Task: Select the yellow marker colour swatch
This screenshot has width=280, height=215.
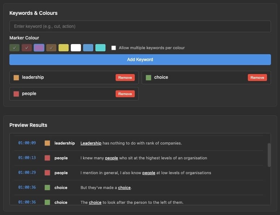Action: 64,48
